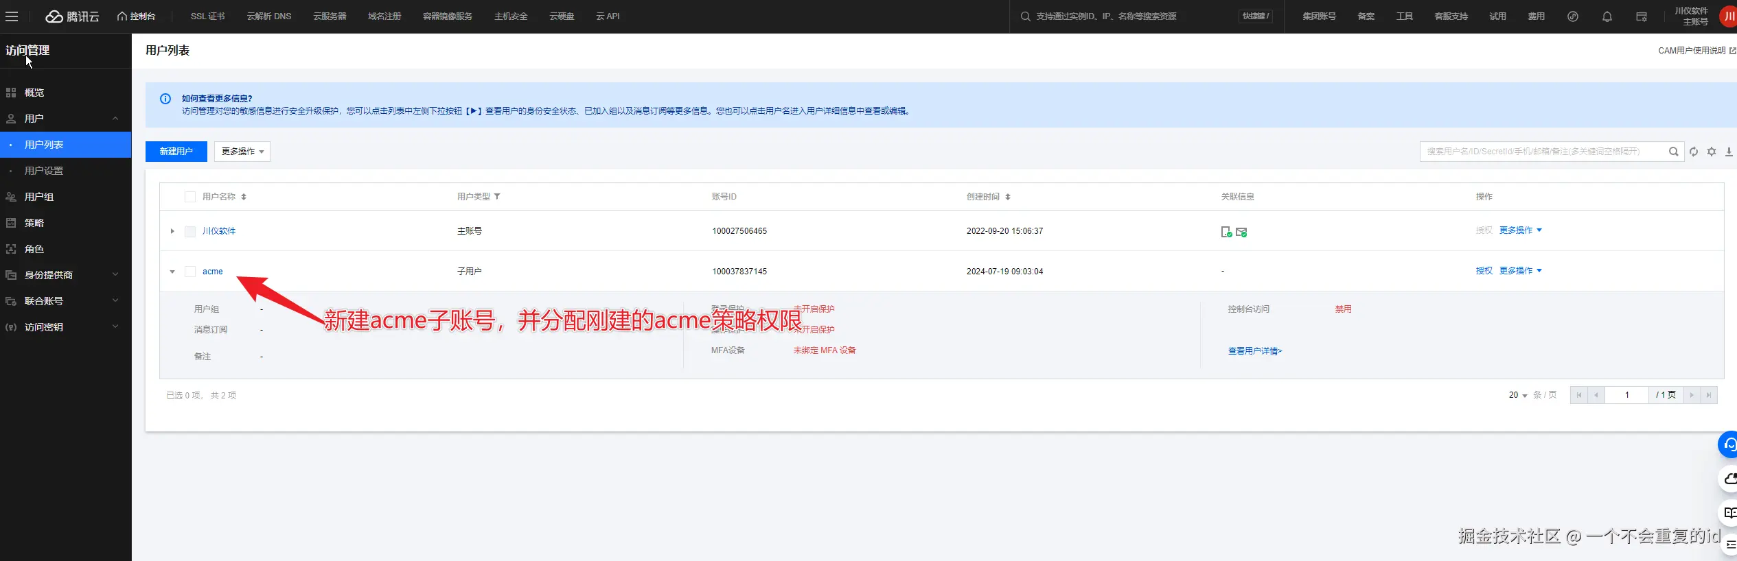The height and width of the screenshot is (561, 1737).
Task: Select the 川仪软件 row checkbox
Action: click(190, 231)
